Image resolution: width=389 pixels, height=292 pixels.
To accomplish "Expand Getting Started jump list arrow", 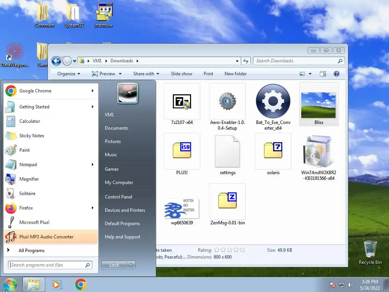I will coord(93,107).
